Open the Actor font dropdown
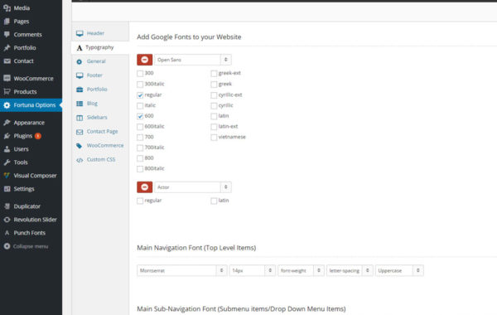The image size is (497, 315). tap(193, 187)
